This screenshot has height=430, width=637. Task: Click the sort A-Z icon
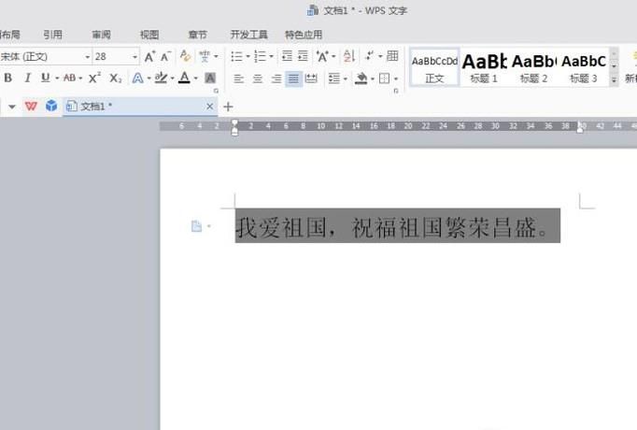349,56
